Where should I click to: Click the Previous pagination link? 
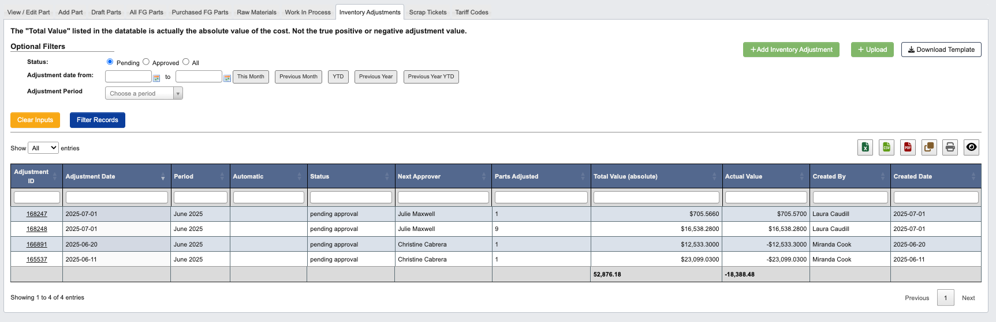917,298
